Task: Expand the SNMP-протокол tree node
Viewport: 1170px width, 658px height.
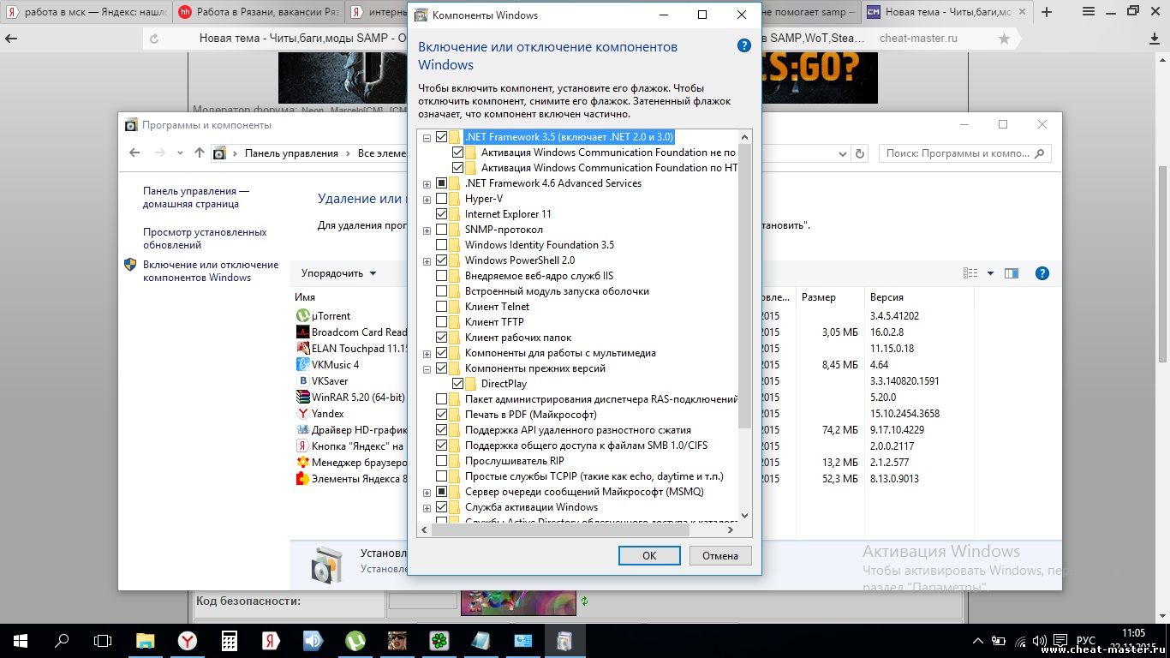Action: click(427, 230)
